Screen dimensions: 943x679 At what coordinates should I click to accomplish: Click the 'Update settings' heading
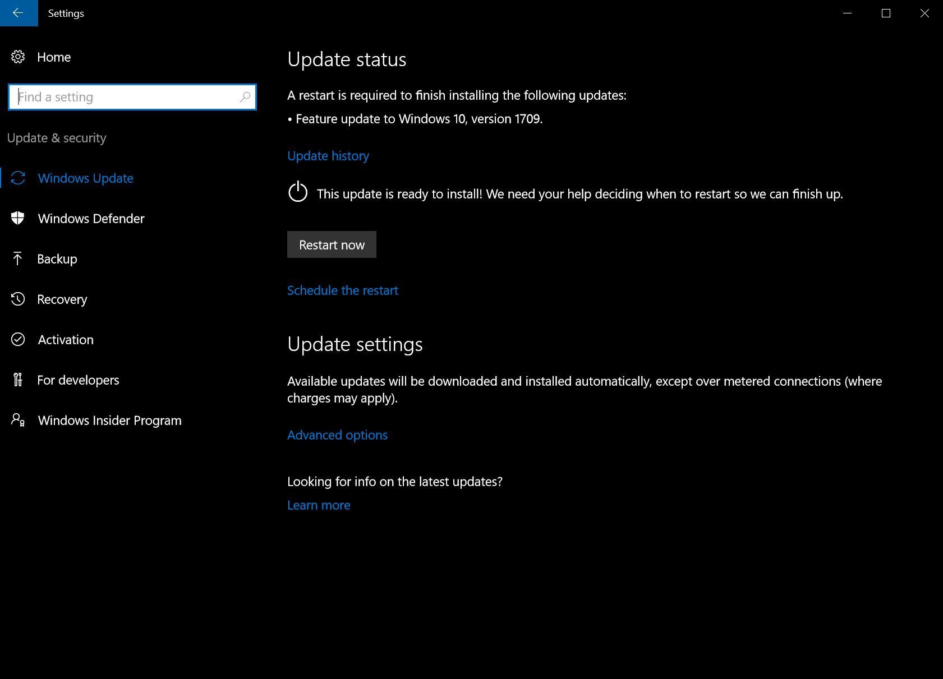coord(355,344)
